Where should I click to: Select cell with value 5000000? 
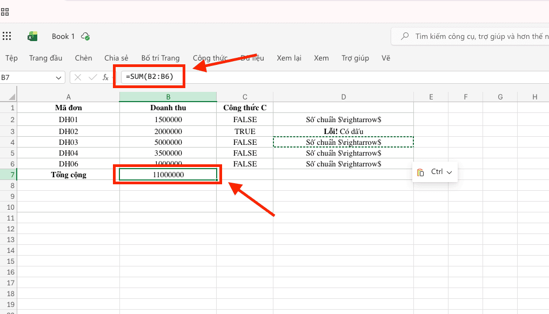pyautogui.click(x=168, y=142)
